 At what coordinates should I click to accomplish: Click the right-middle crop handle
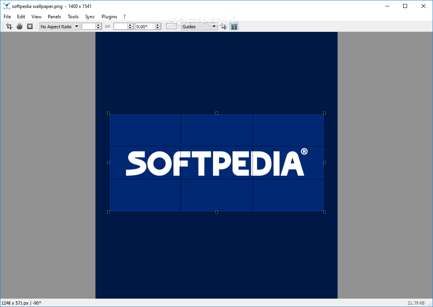325,163
